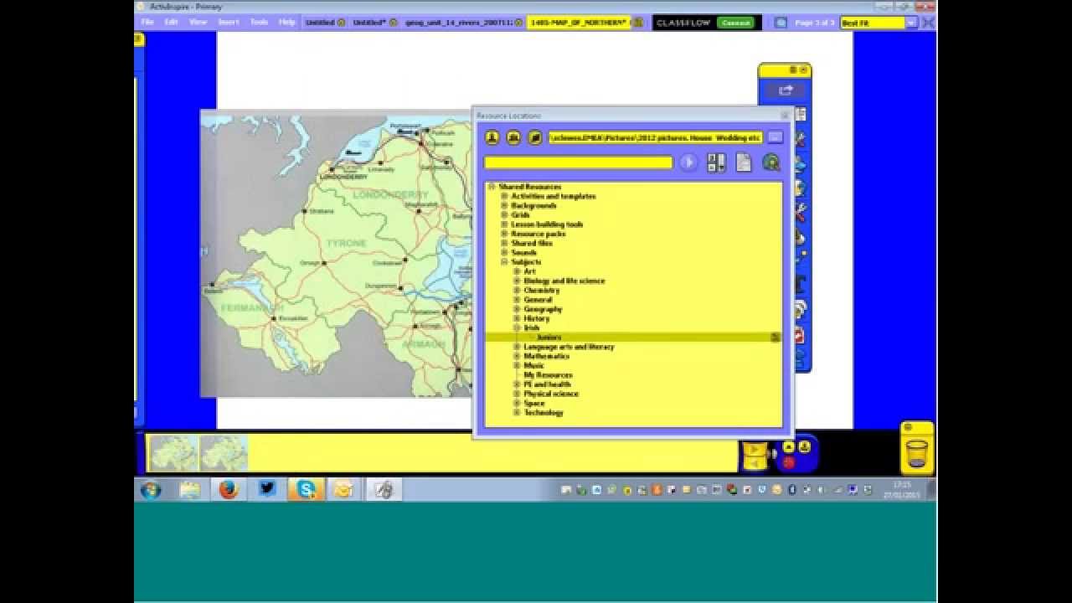The height and width of the screenshot is (603, 1072).
Task: Expand the Sounds folder
Action: pyautogui.click(x=504, y=252)
